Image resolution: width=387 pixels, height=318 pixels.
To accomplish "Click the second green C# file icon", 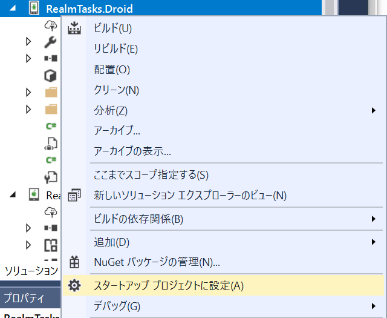I will [51, 160].
